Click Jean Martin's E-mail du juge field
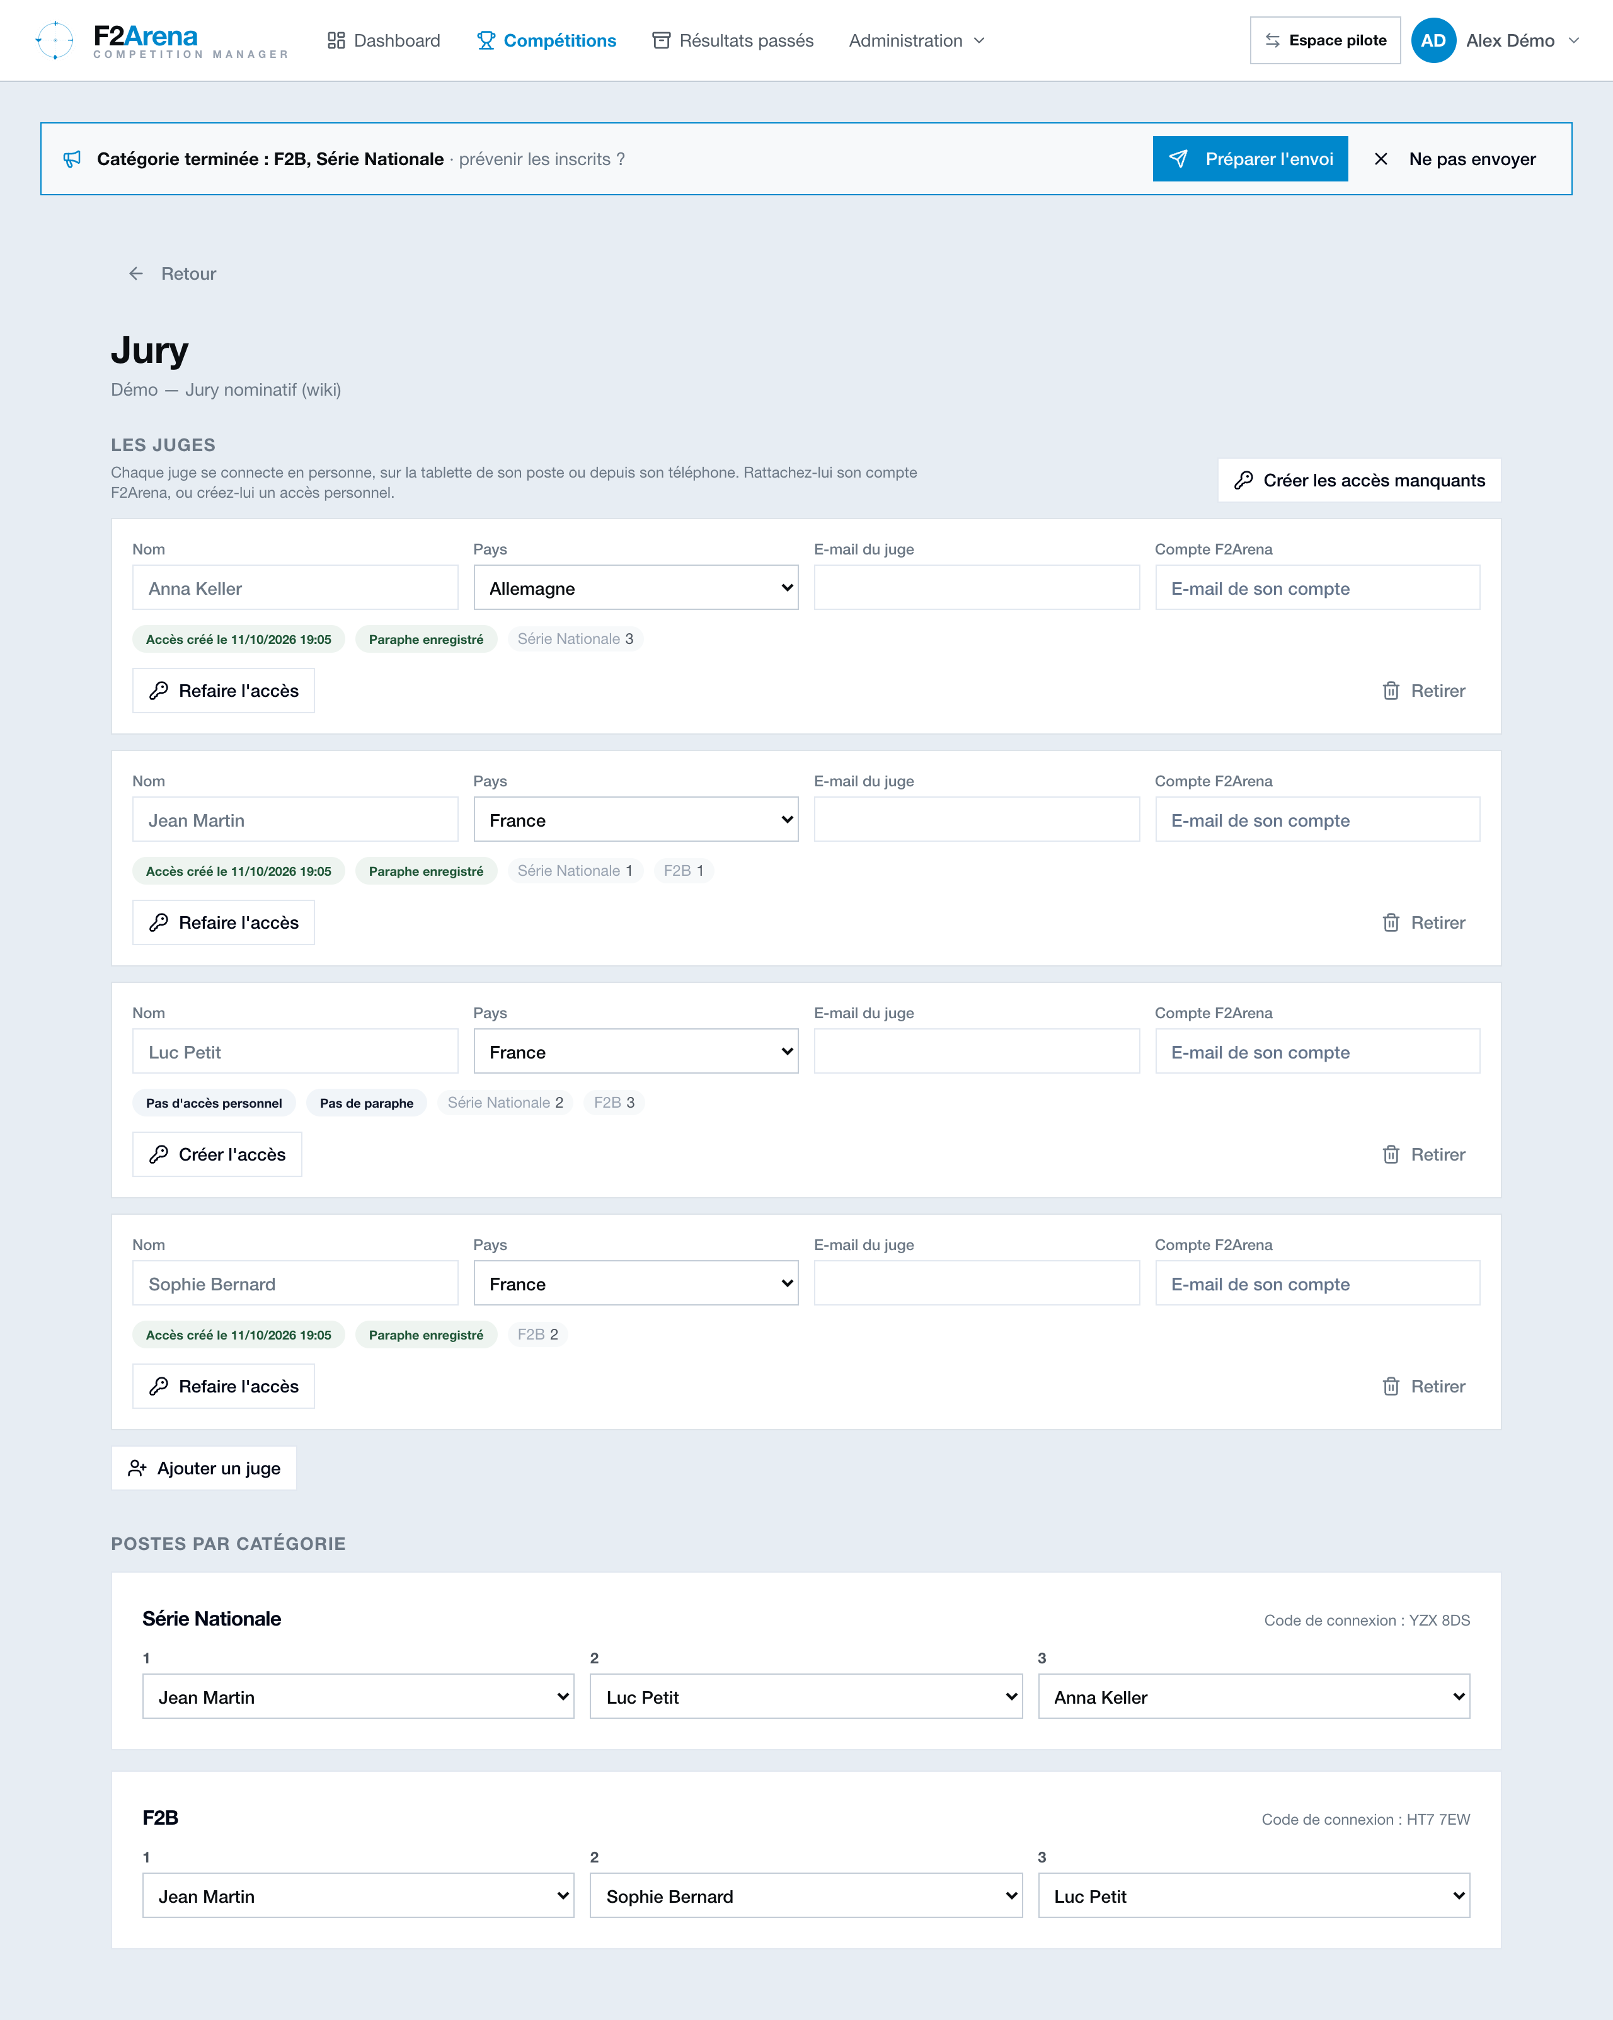Image resolution: width=1613 pixels, height=2020 pixels. 977,820
